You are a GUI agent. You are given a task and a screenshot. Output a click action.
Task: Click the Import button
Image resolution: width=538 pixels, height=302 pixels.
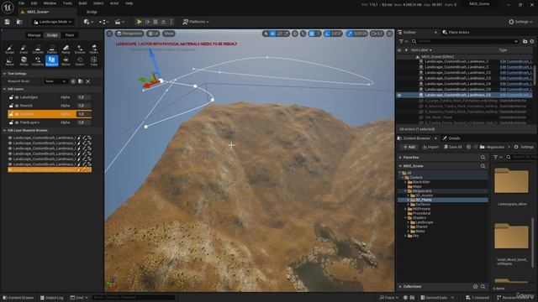pyautogui.click(x=430, y=147)
